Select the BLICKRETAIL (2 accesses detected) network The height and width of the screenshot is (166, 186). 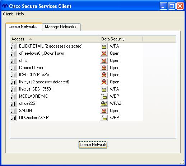(51, 46)
